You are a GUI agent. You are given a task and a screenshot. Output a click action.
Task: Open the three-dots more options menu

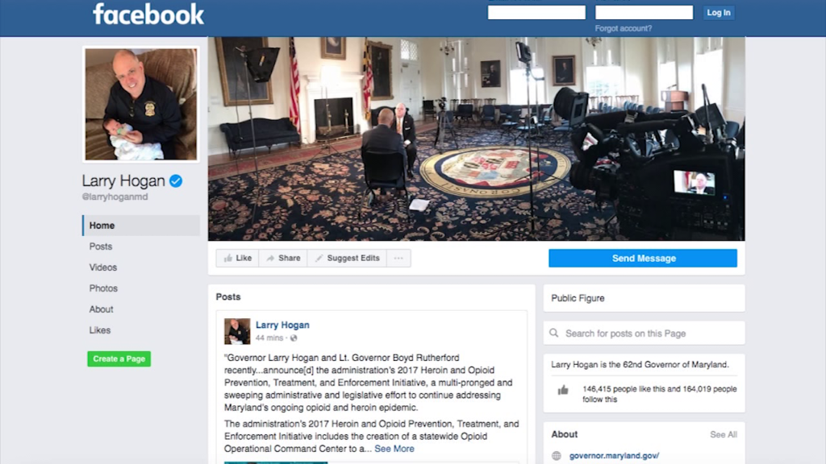click(x=398, y=259)
